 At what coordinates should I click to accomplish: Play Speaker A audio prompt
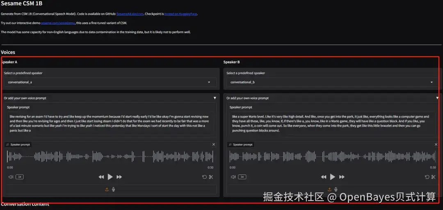point(110,177)
